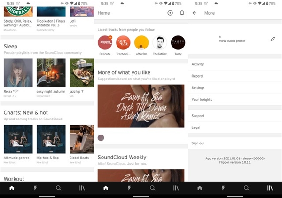The height and width of the screenshot is (198, 282).
Task: Open notifications bell on Home screen
Action: click(x=182, y=13)
